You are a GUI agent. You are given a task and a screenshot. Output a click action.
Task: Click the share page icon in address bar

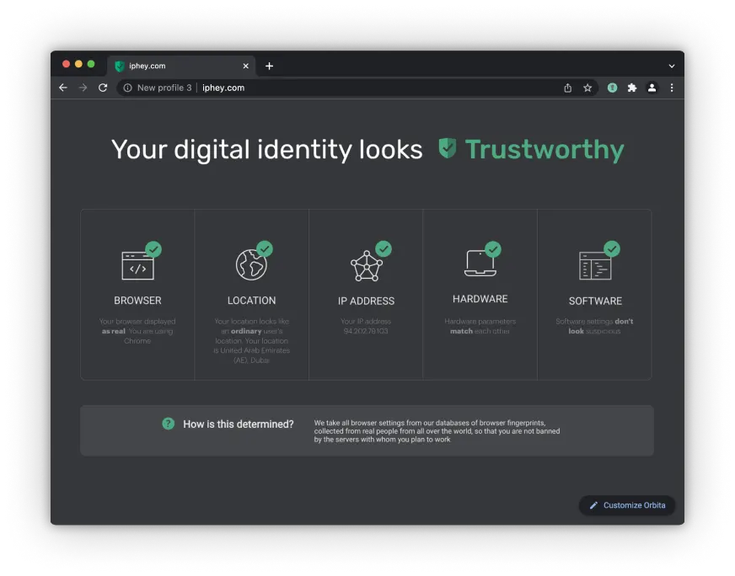click(568, 88)
